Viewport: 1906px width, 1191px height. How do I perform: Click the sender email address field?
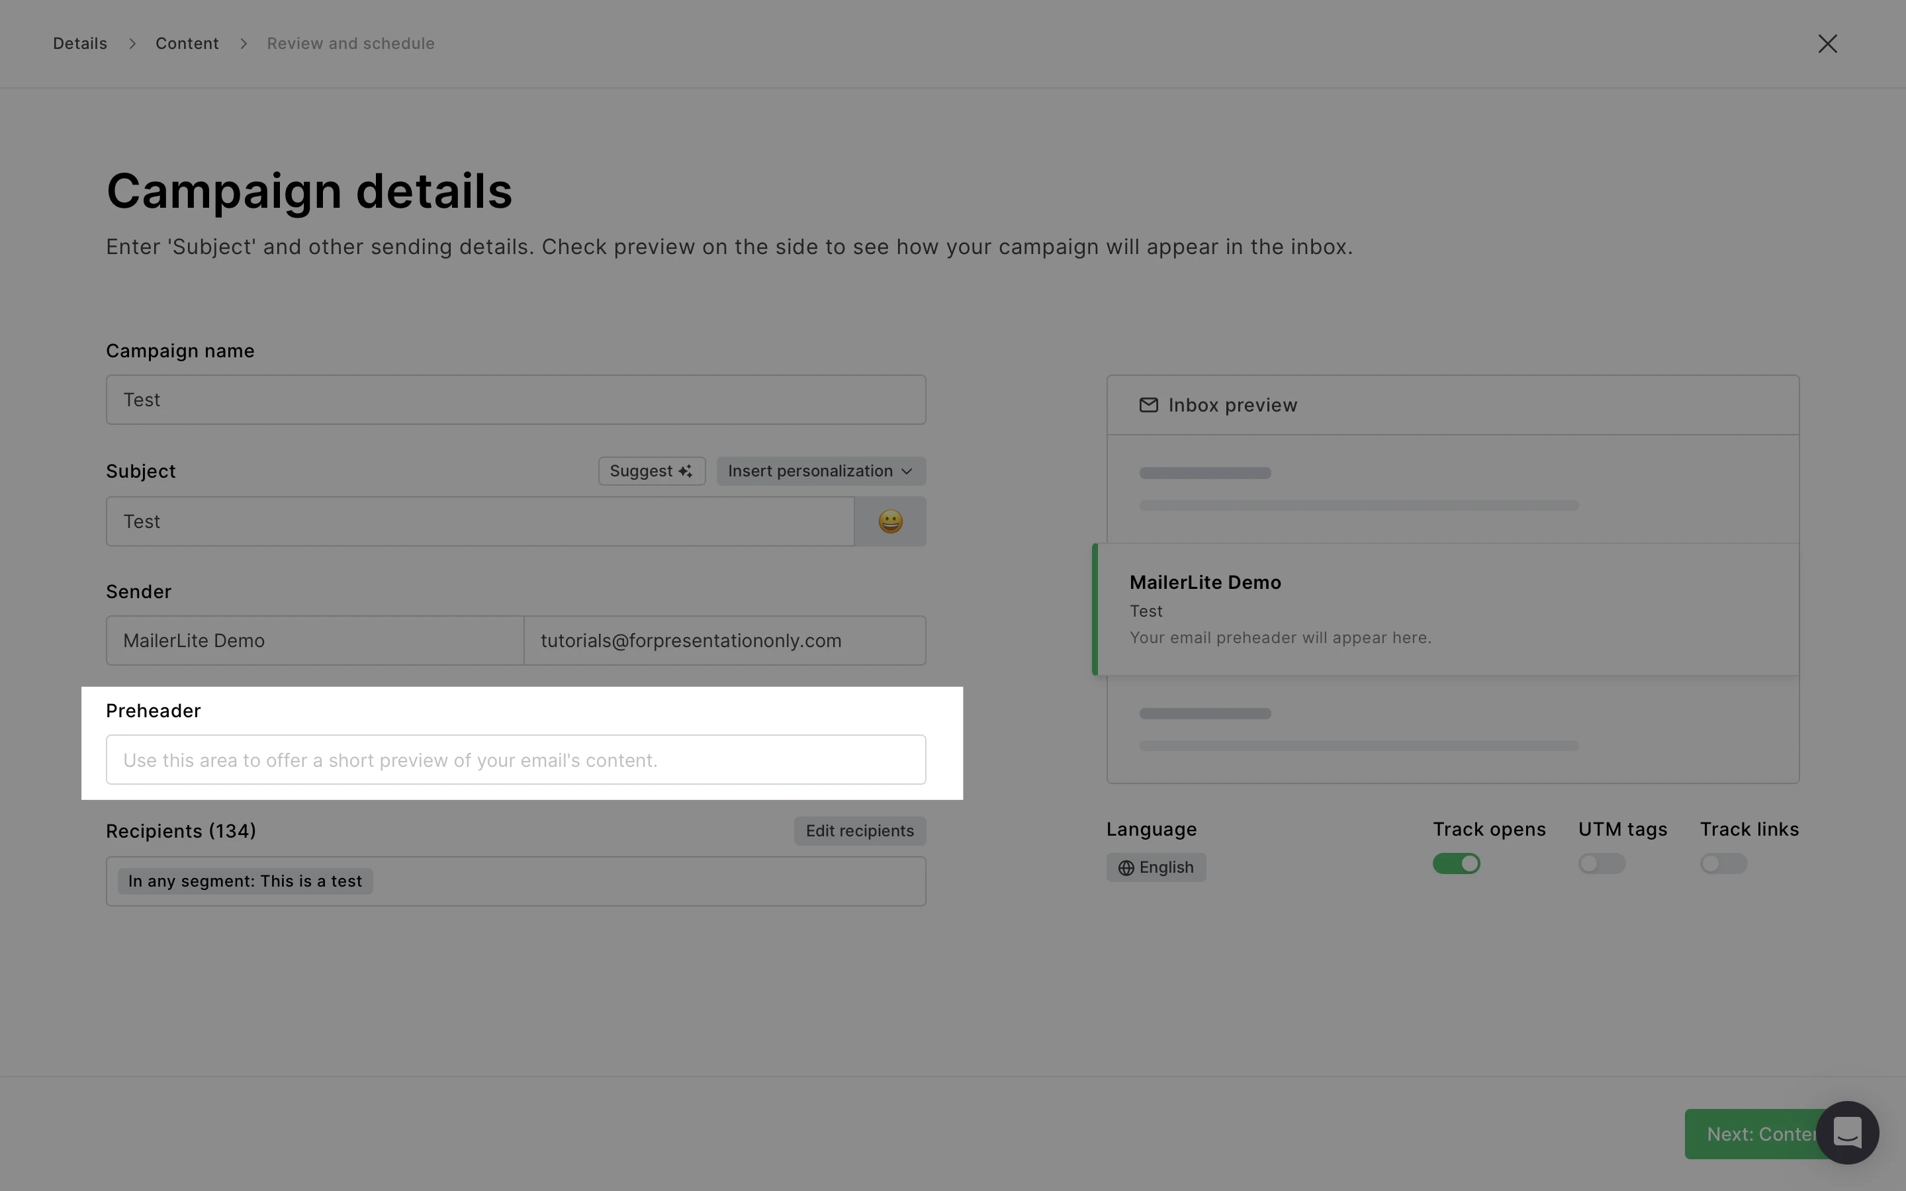click(724, 640)
